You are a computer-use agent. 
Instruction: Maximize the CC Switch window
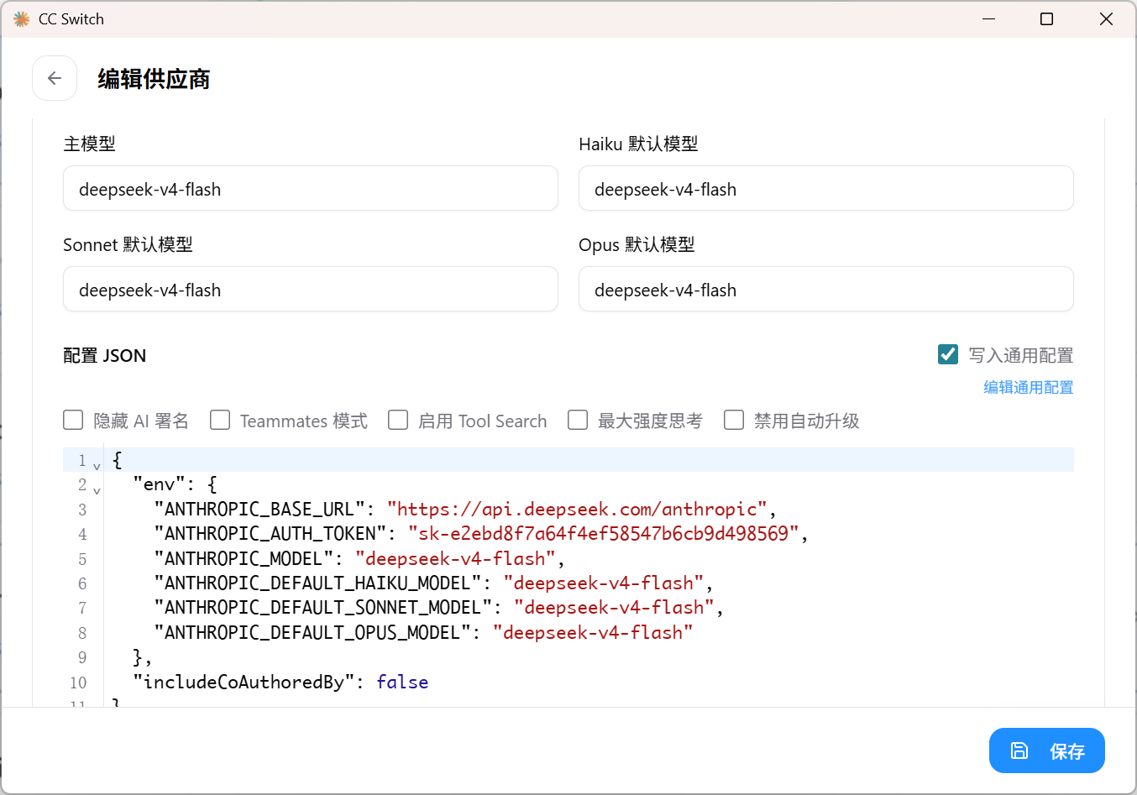coord(1046,18)
